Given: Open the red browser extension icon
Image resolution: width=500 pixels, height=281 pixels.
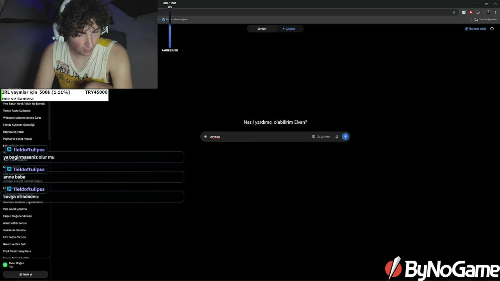Looking at the screenshot, I should click(x=471, y=12).
